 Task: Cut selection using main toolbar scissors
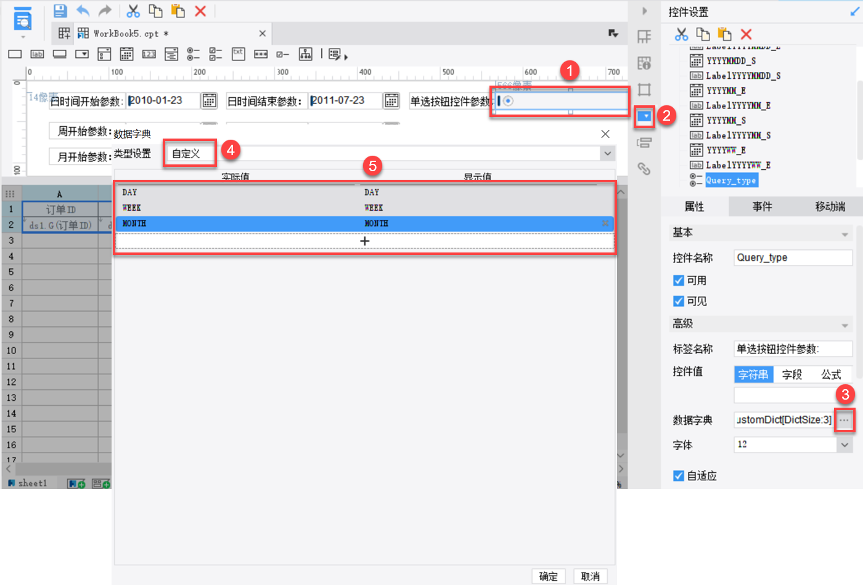[x=133, y=10]
